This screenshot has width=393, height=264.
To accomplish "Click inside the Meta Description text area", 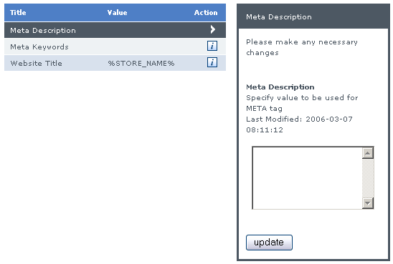I will click(307, 177).
